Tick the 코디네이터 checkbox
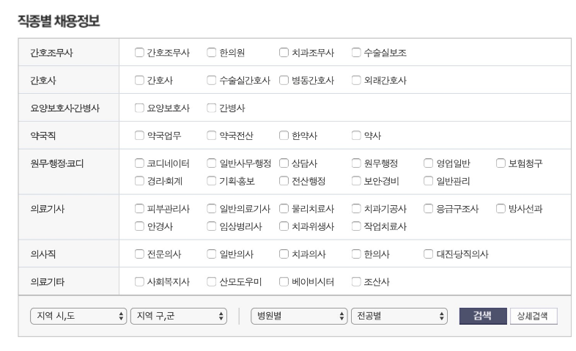The height and width of the screenshot is (351, 576). coord(139,163)
